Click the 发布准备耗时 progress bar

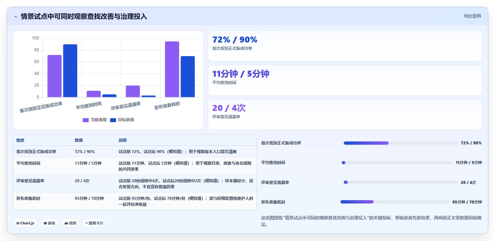[x=395, y=202]
